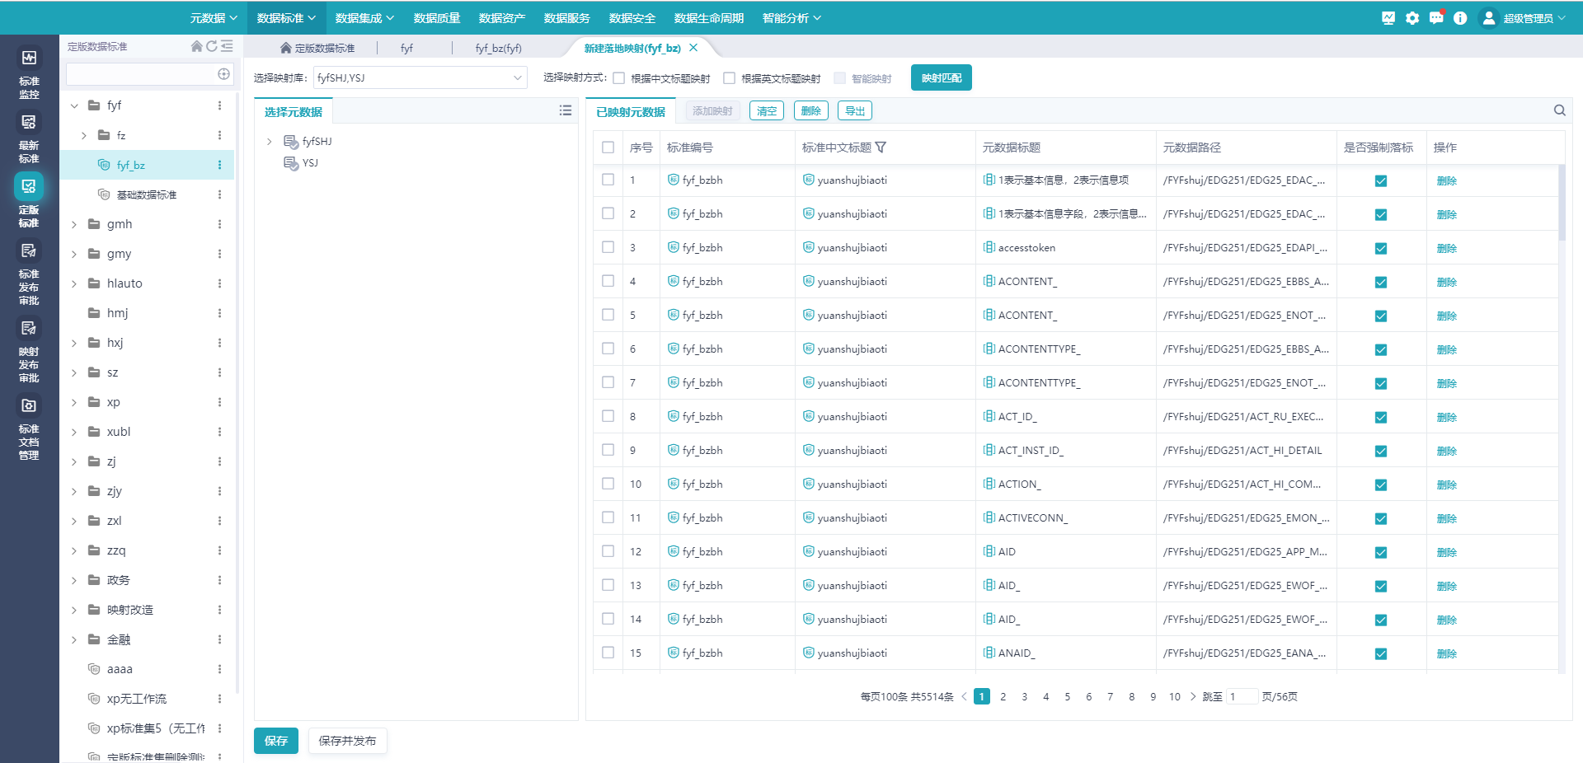Open 标准文档管理 in the sidebar
Image resolution: width=1583 pixels, height=763 pixels.
pos(29,428)
